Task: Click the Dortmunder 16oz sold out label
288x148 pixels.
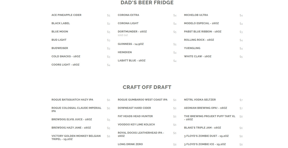Action: (123, 35)
